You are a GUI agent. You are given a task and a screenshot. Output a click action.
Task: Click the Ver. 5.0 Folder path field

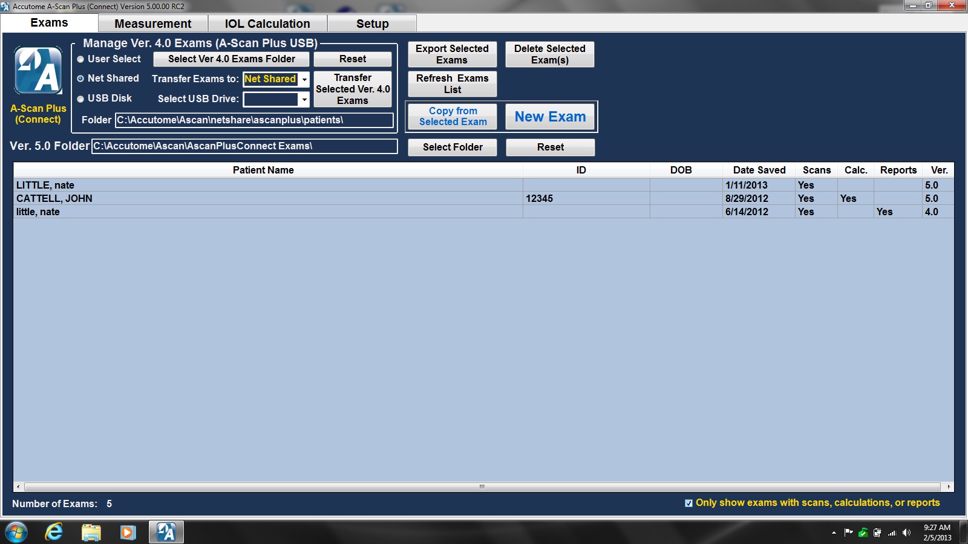(x=244, y=146)
